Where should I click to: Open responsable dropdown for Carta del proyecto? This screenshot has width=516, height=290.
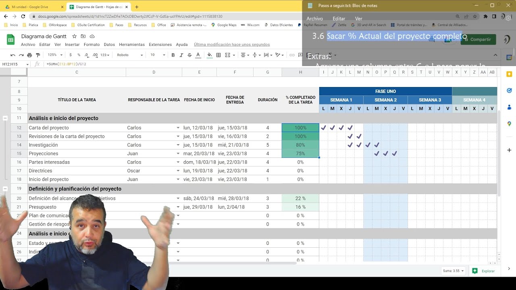point(178,128)
